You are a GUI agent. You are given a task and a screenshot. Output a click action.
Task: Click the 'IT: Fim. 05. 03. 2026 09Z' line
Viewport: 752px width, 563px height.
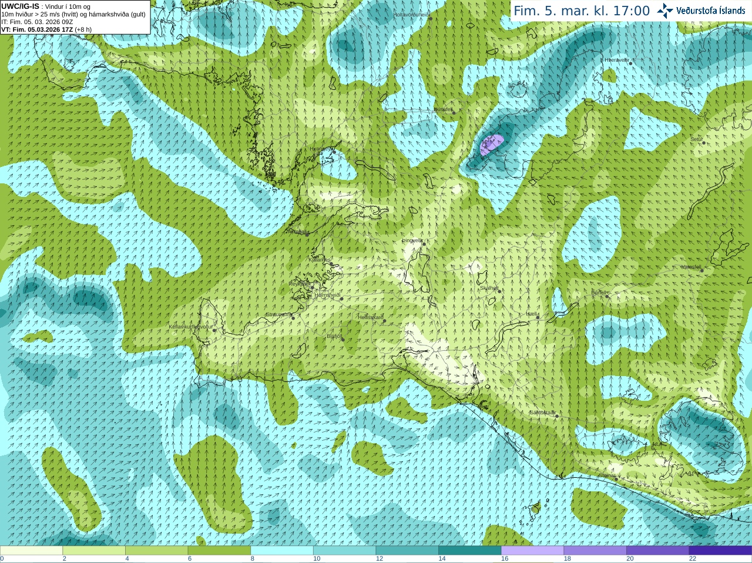tap(37, 22)
